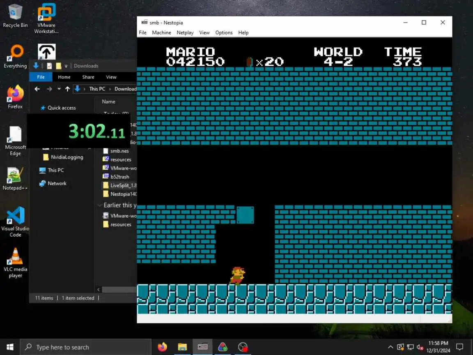
Task: Go up one folder level in Explorer
Action: pos(68,89)
